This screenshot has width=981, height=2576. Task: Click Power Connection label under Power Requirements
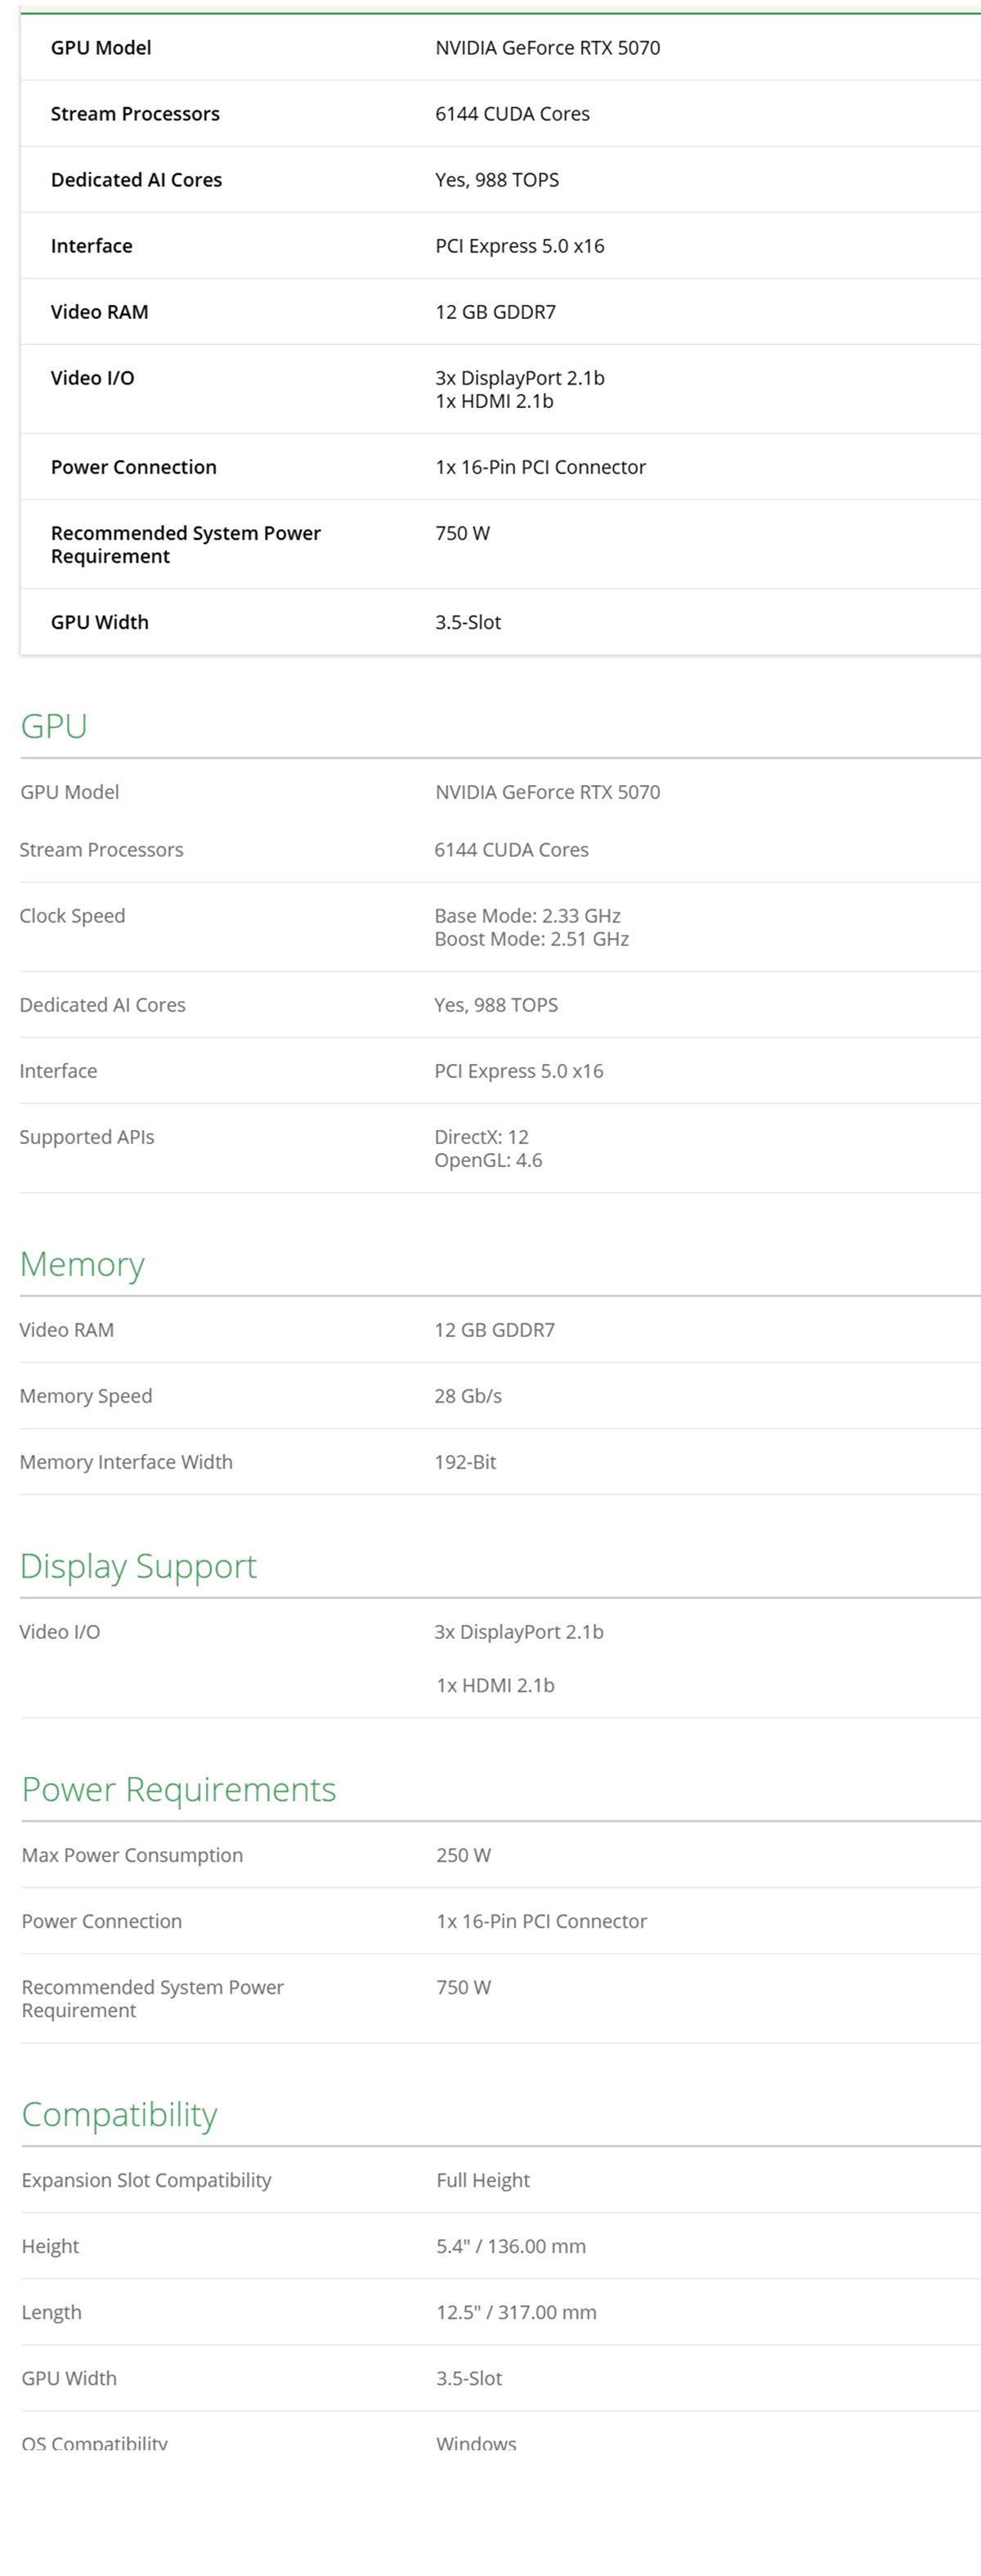(x=102, y=1921)
